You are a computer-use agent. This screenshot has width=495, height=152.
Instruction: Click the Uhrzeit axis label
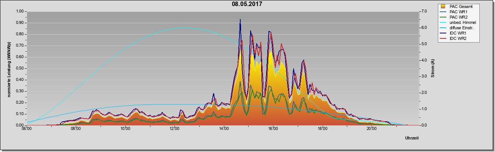pos(412,138)
